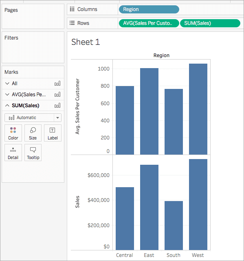Screen dimensions: 244x261
Task: Click the Region column header
Action: click(x=161, y=55)
